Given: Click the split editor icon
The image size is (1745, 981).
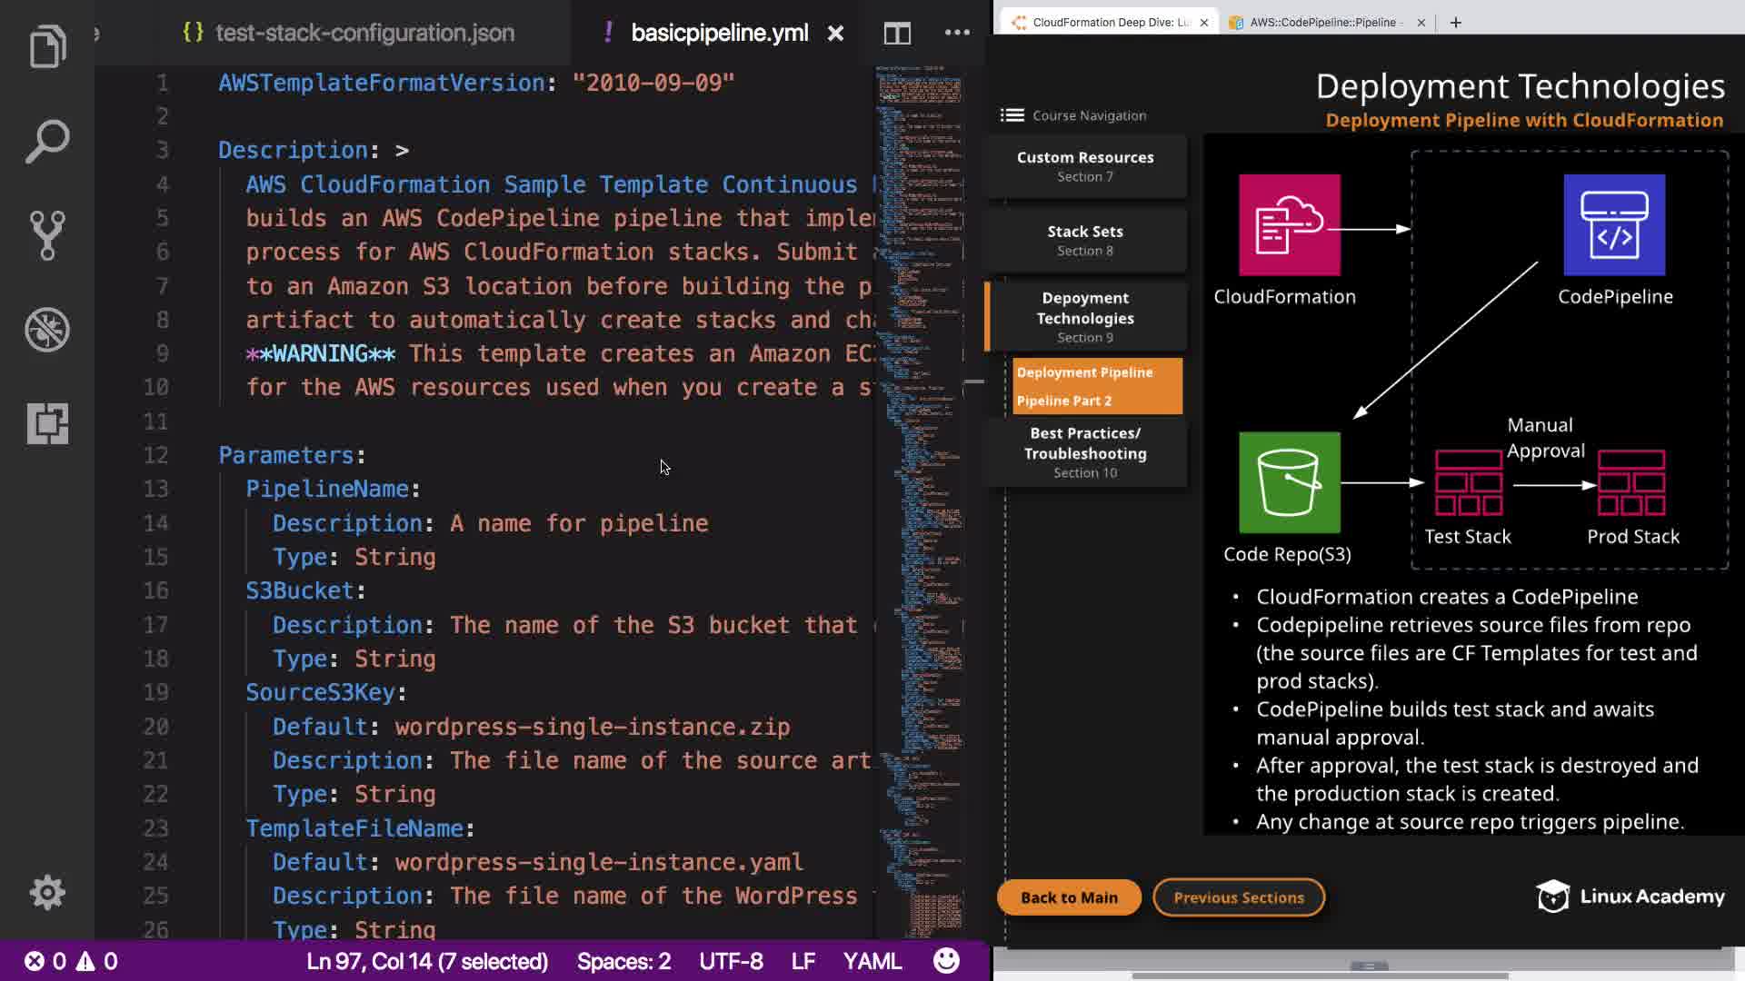Looking at the screenshot, I should pos(897,34).
